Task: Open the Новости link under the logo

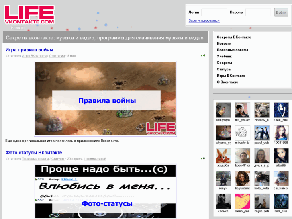Action: click(18, 28)
